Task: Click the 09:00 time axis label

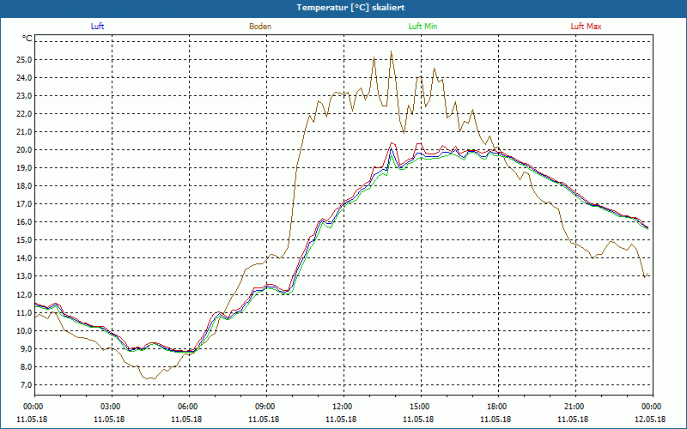Action: (x=264, y=406)
